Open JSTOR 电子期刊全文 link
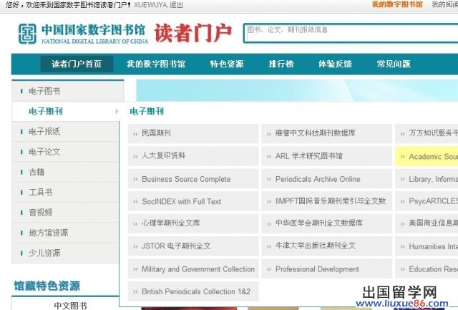Viewport: 458px width, 310px height. pyautogui.click(x=193, y=246)
